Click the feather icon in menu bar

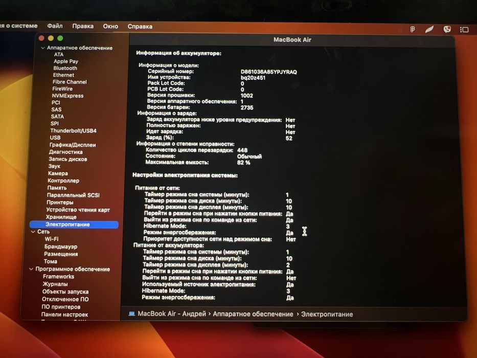click(429, 29)
